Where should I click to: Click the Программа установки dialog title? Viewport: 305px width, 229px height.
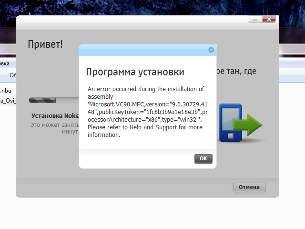coord(135,72)
